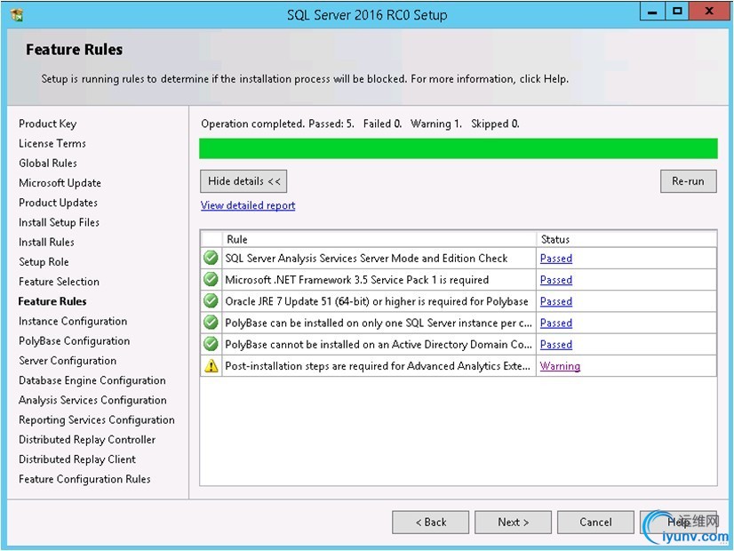Image resolution: width=734 pixels, height=551 pixels.
Task: Select Install Setup Files step in sidebar
Action: 59,222
